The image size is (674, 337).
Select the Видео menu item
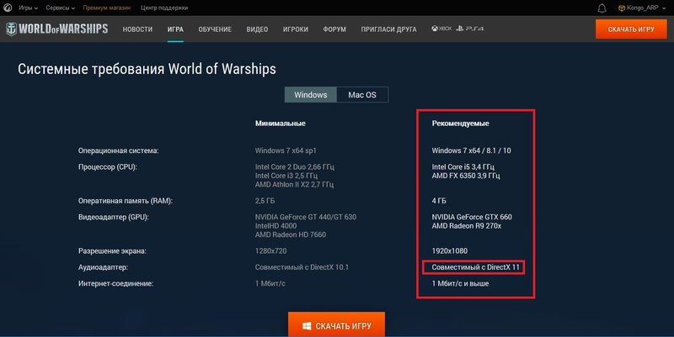click(x=257, y=29)
